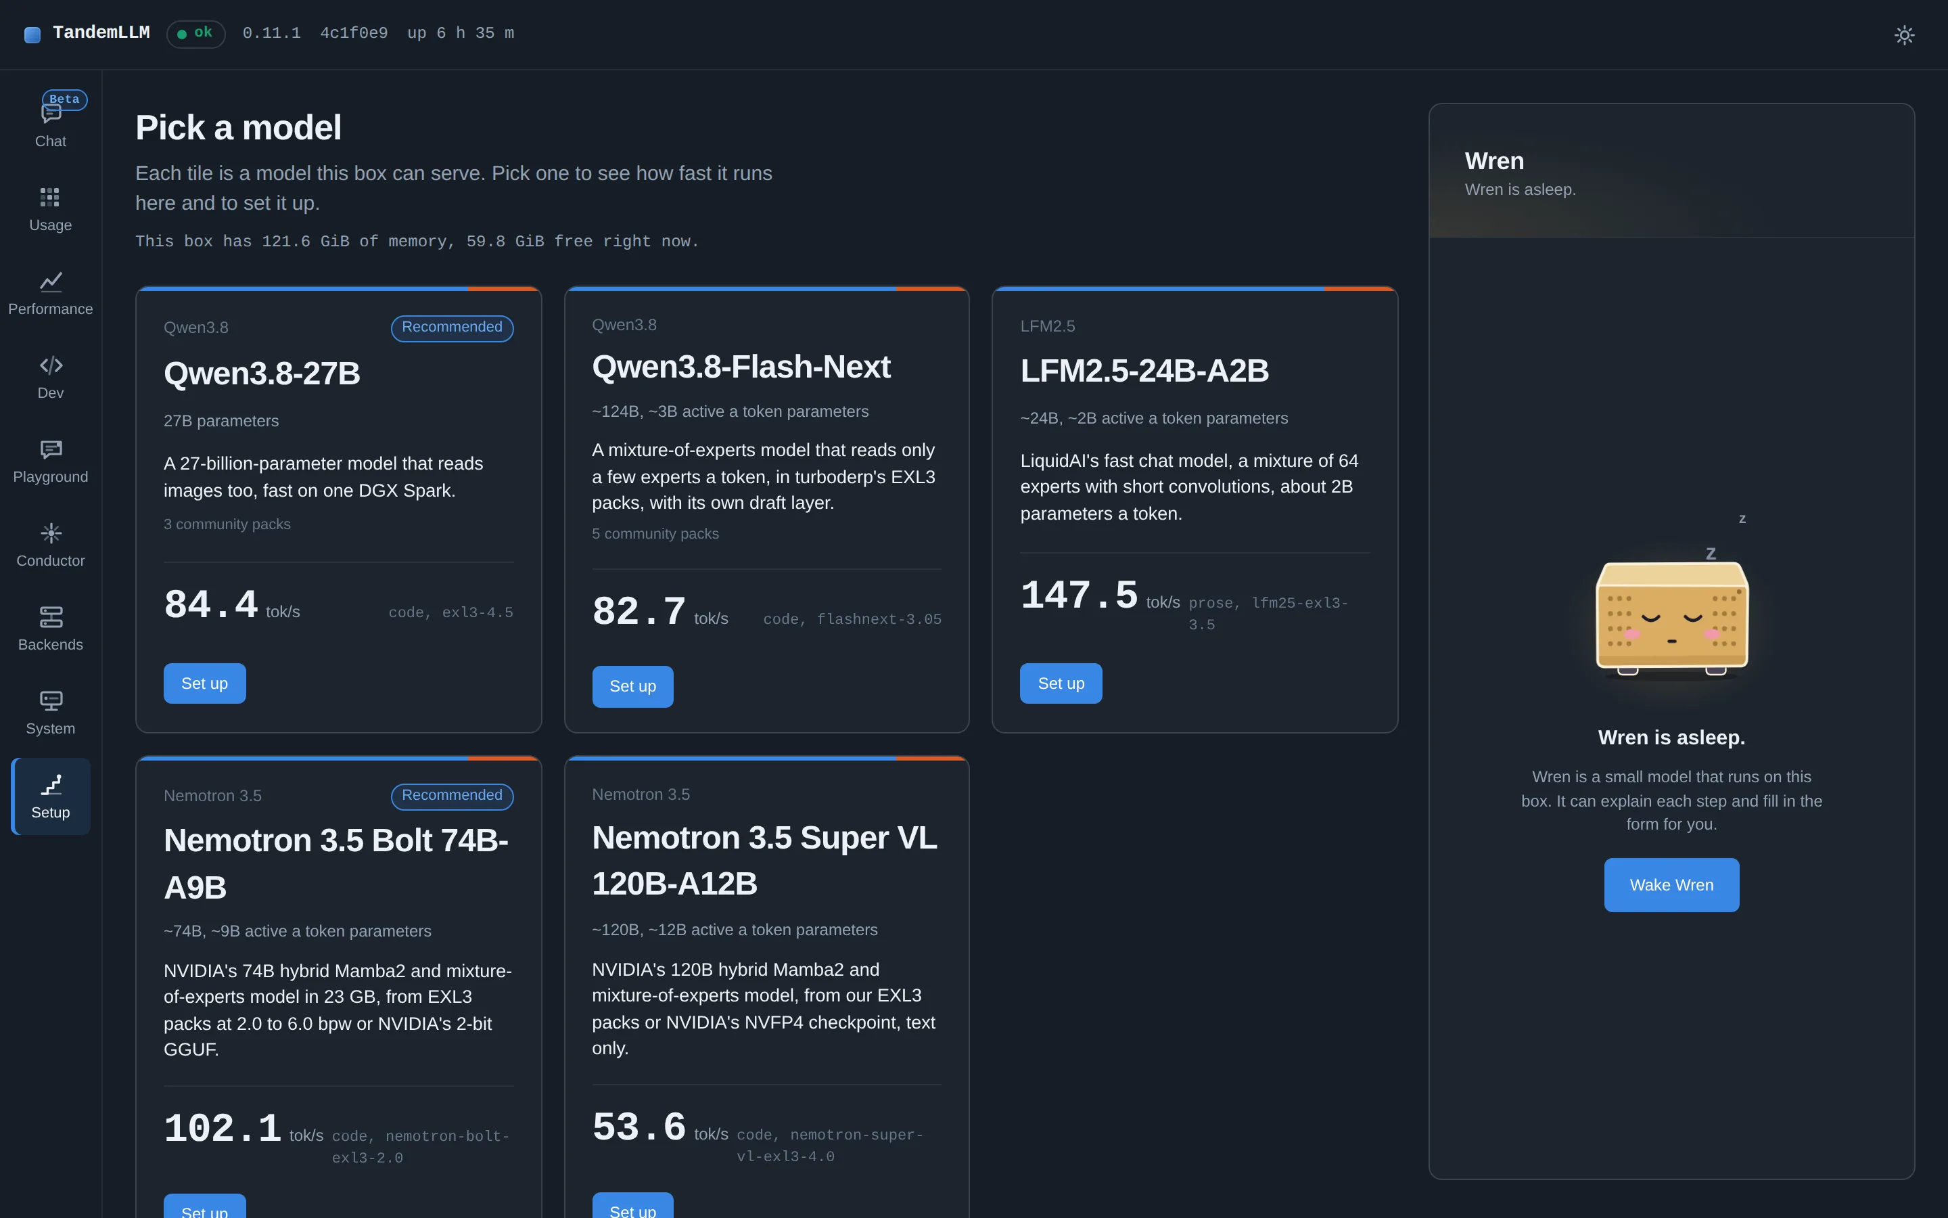This screenshot has width=1948, height=1218.
Task: Open the Backends server icon
Action: coord(51,617)
